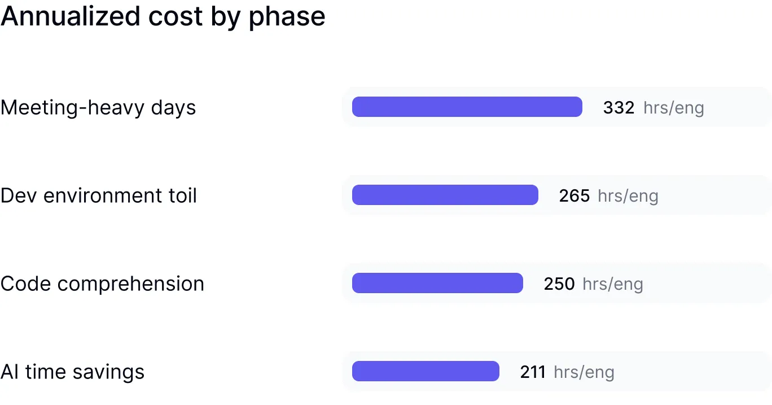
Task: Click the 332 value
Action: click(x=619, y=107)
